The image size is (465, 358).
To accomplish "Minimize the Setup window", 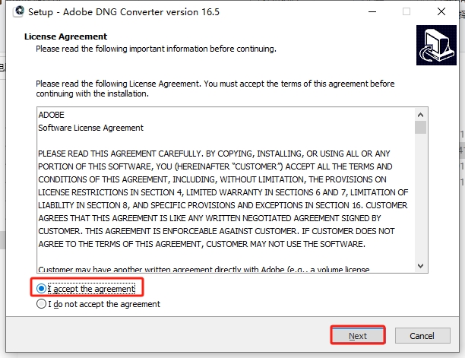I will coord(372,11).
